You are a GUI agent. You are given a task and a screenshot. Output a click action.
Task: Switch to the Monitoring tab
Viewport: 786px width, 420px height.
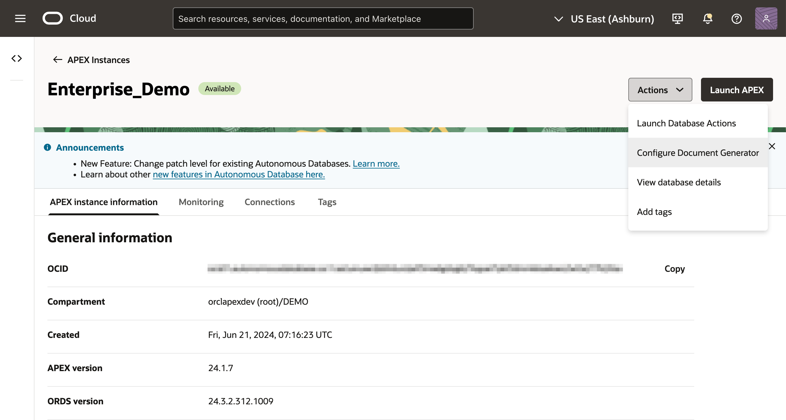(201, 202)
